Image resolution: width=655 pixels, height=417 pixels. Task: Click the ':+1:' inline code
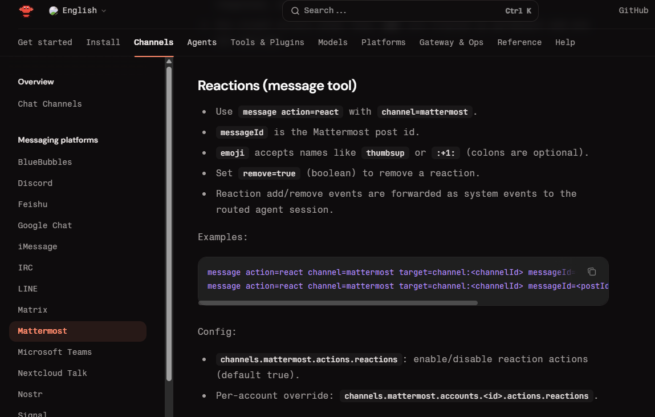click(x=446, y=153)
